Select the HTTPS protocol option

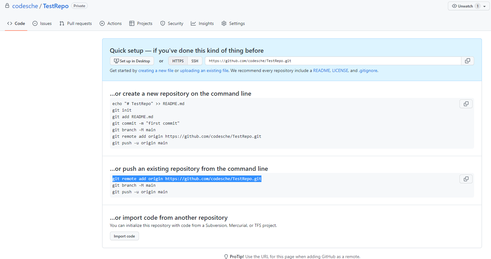[x=178, y=61]
